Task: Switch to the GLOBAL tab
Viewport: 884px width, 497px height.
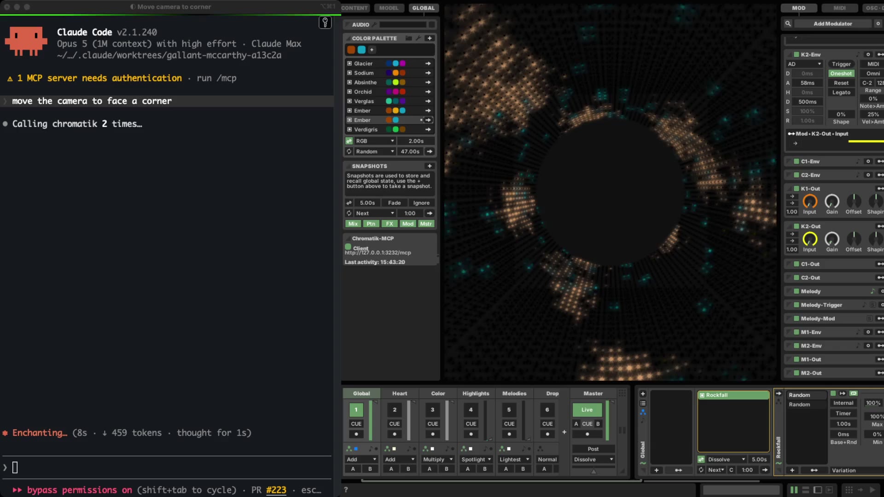Action: [424, 8]
